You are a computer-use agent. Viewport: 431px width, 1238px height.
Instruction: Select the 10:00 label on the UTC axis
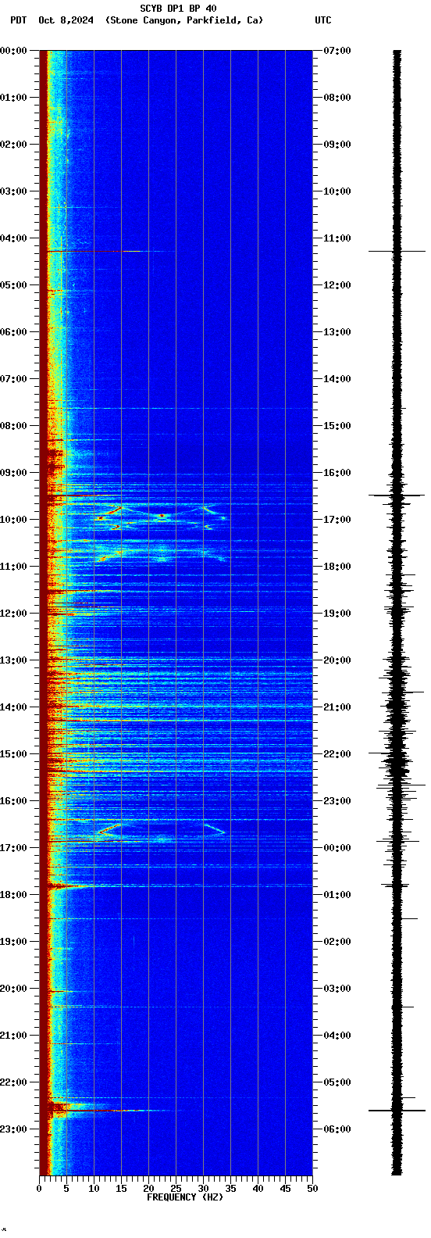[337, 191]
